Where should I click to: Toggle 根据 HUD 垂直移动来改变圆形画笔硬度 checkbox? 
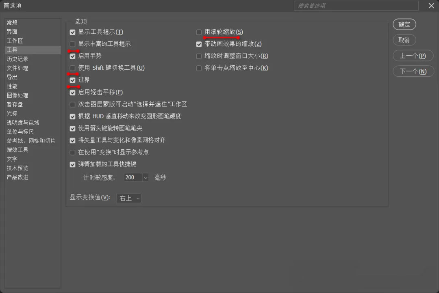tap(72, 116)
